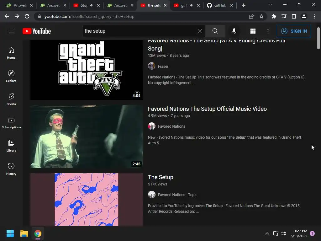Start voice search with the microphone
Viewport: 321px width, 241px height.
point(234,31)
